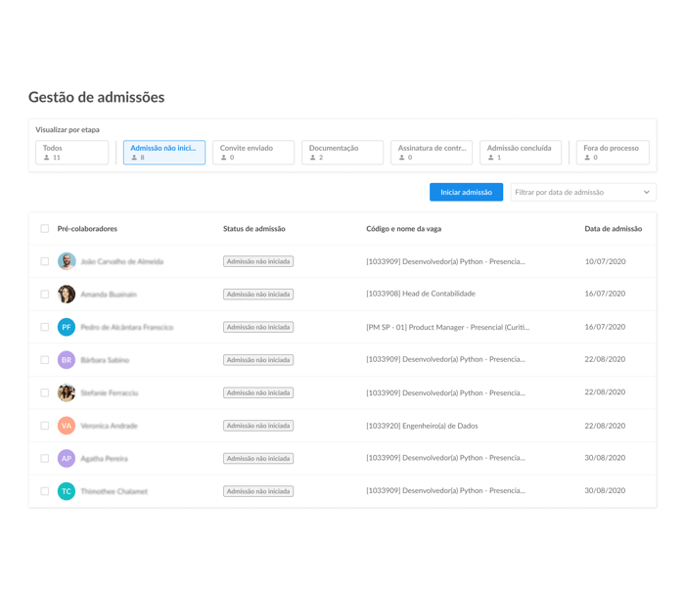The image size is (685, 593).
Task: Click the person icon in Todos card
Action: [46, 158]
